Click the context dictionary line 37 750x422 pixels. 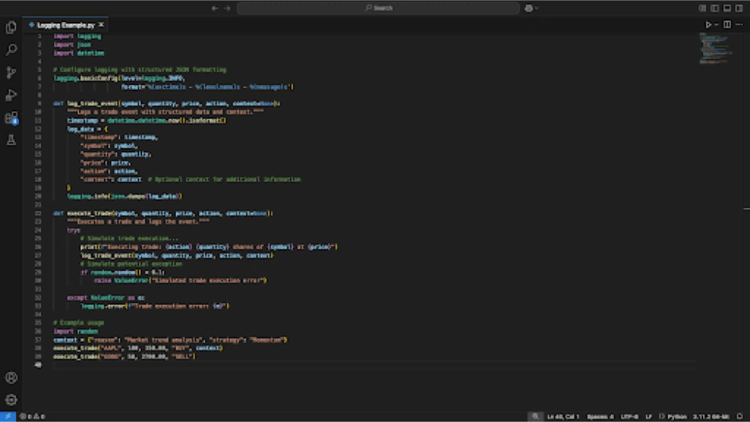click(x=170, y=340)
